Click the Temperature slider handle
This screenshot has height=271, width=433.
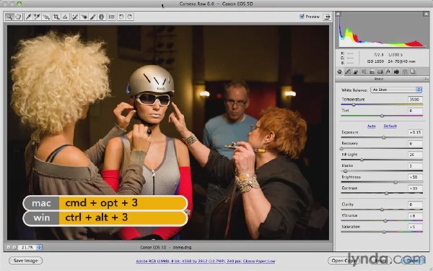[354, 105]
